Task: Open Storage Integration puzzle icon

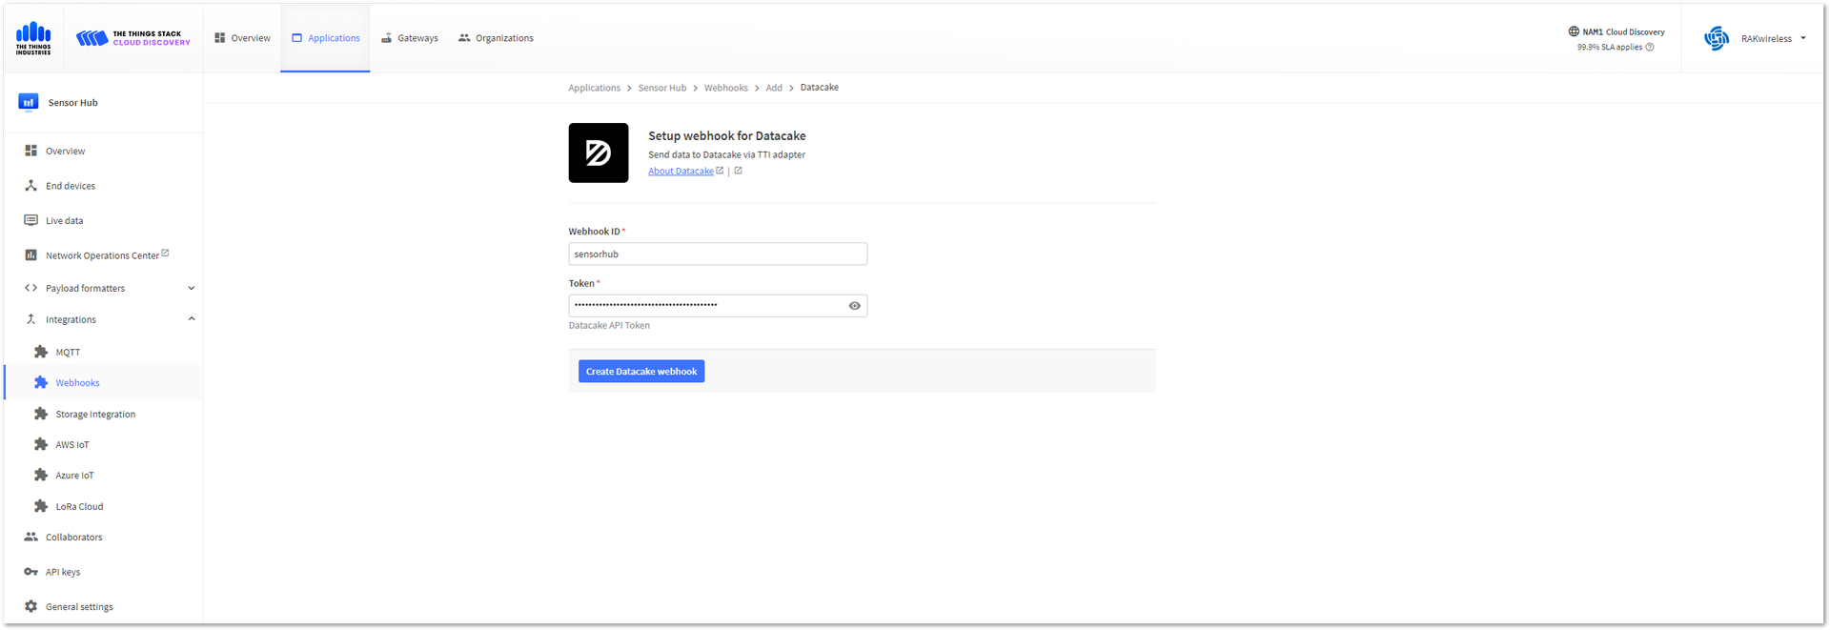Action: pyautogui.click(x=41, y=414)
